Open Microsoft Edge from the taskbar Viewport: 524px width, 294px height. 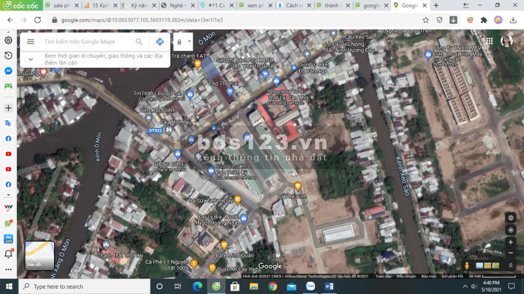point(197,286)
